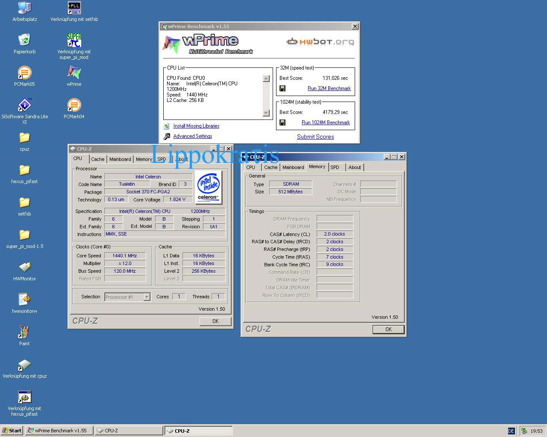Click the Code Name Tualatin value
Viewport: 547px width, 437px height.
pos(127,184)
